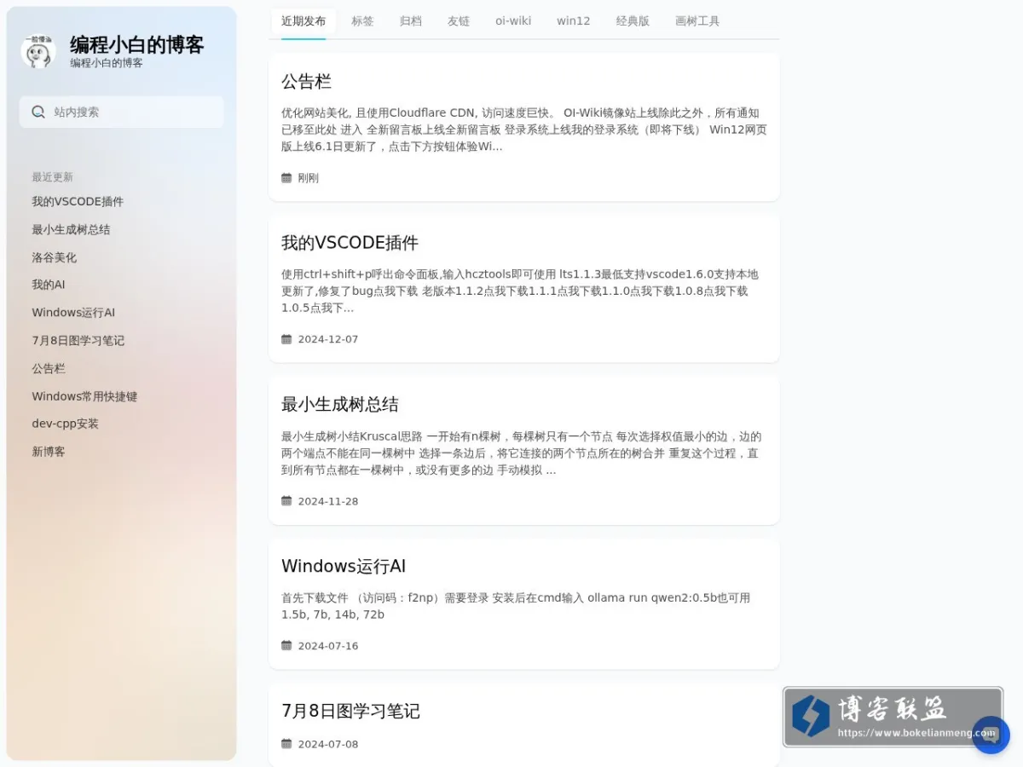This screenshot has height=767, width=1023.
Task: Click calendar icon beside 2024-12-07
Action: 286,339
